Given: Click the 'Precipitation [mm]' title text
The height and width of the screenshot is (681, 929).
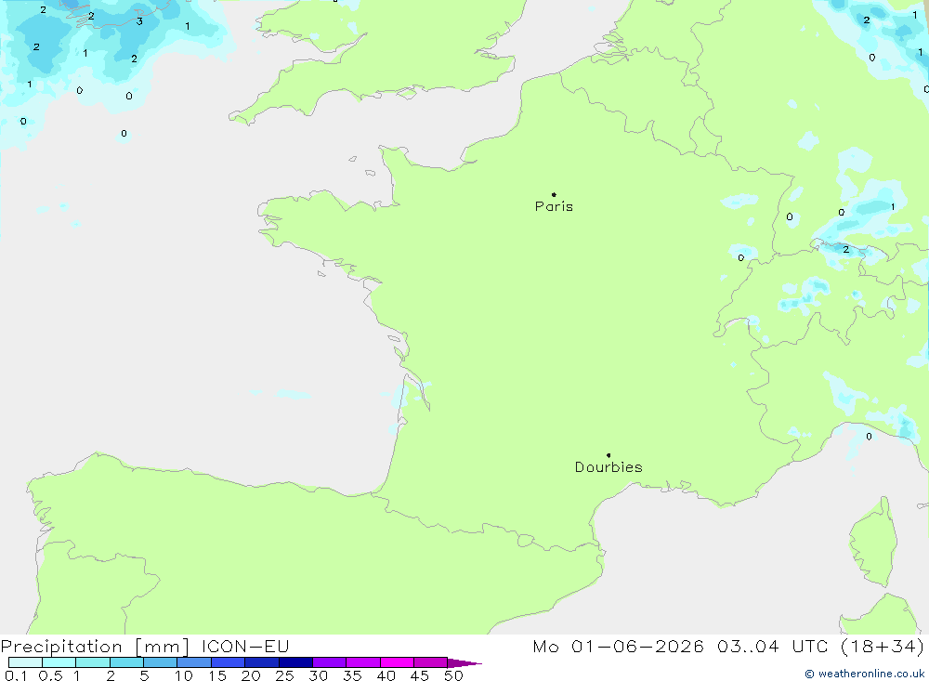Looking at the screenshot, I should 95,647.
